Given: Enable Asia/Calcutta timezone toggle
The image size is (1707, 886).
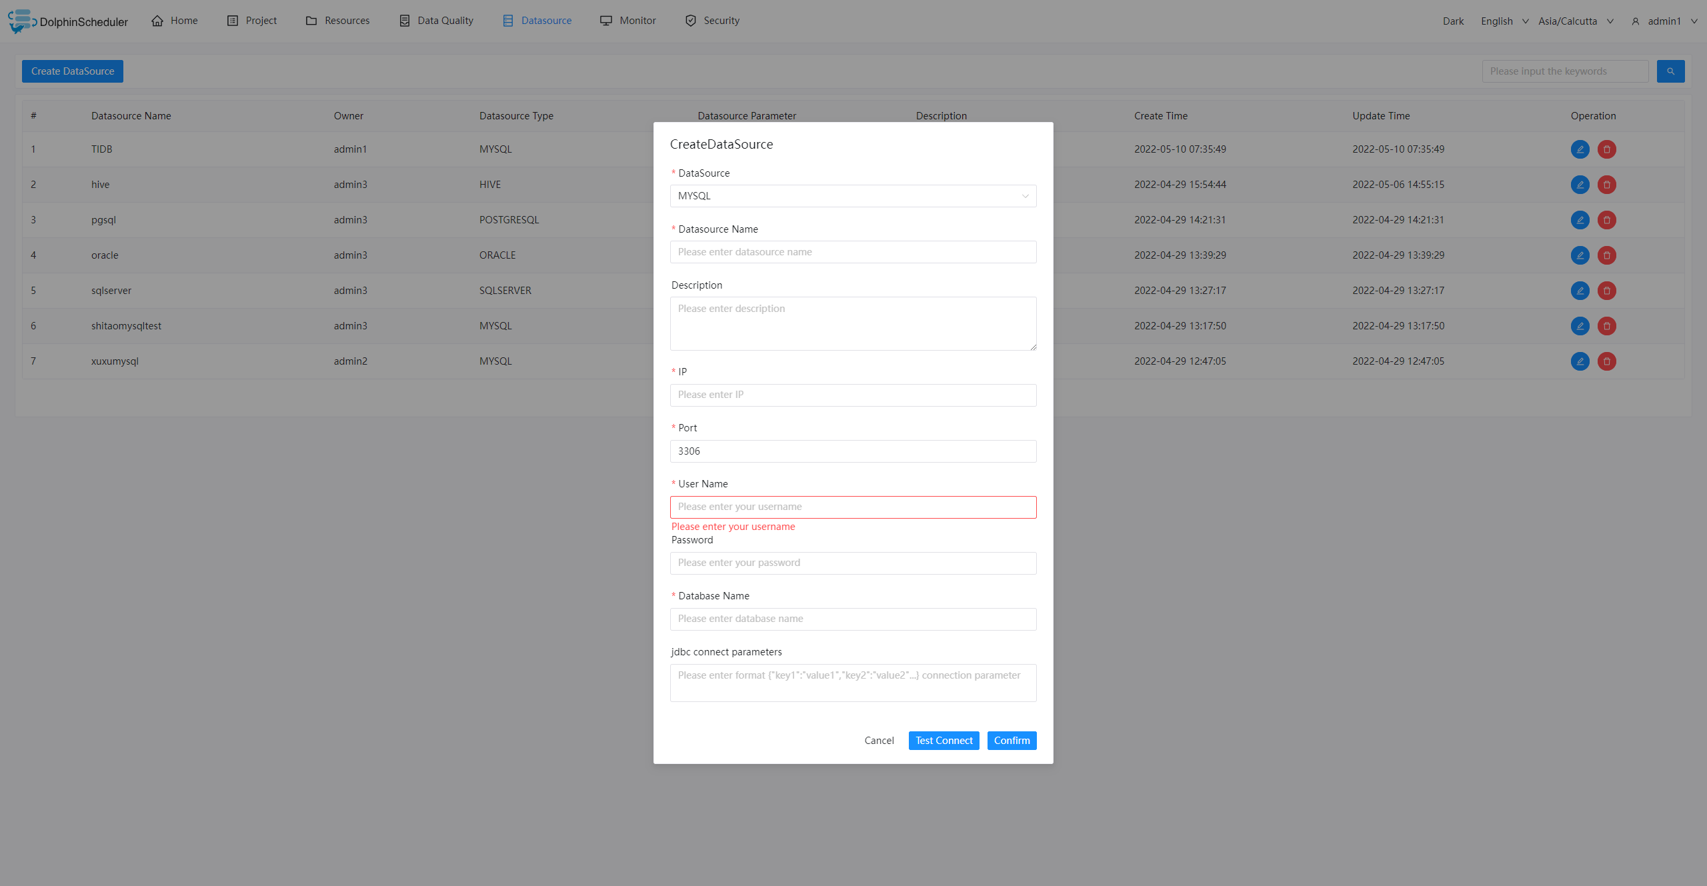Looking at the screenshot, I should (1575, 20).
